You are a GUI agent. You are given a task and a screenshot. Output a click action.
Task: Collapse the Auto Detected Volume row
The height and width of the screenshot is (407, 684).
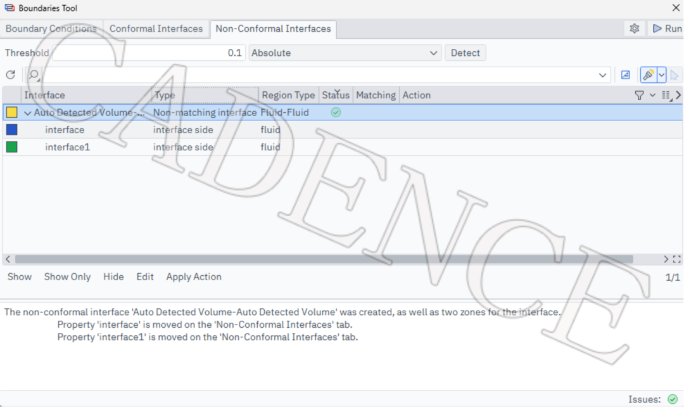pyautogui.click(x=27, y=113)
